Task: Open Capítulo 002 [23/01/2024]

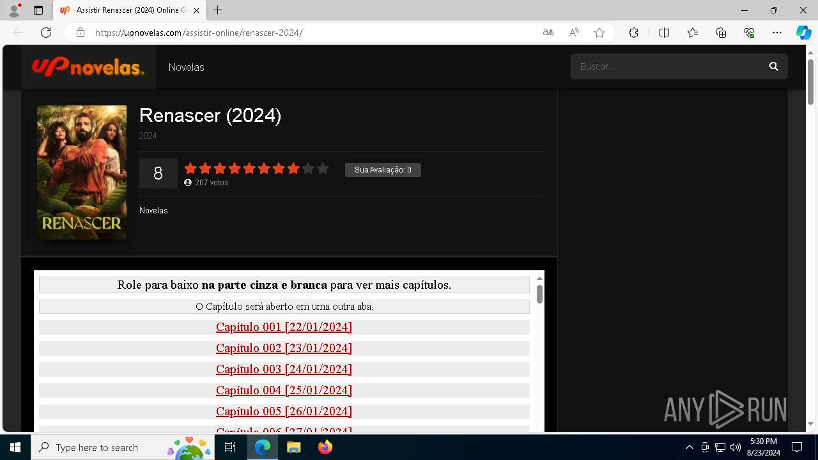Action: 284,348
